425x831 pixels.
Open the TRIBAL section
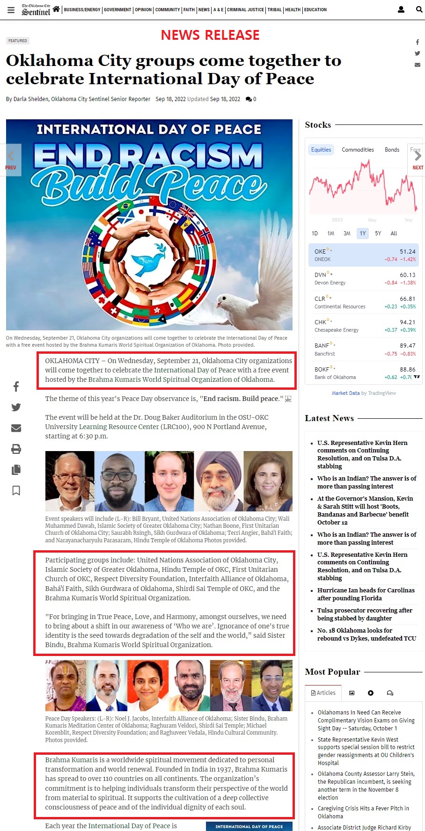[275, 9]
